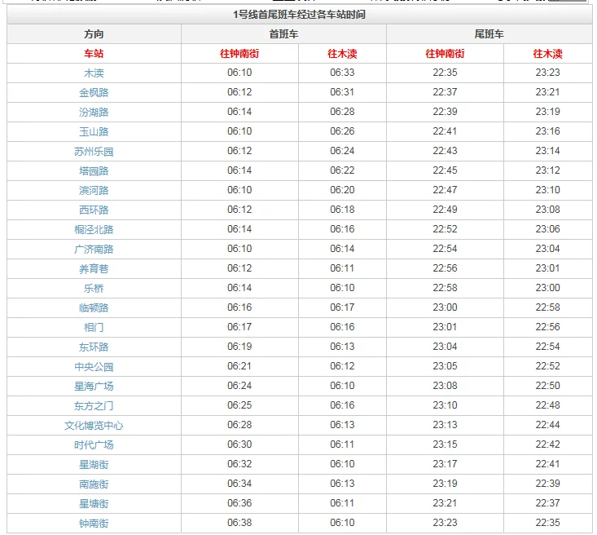Click the 养育巷 station link
This screenshot has height=535, width=597.
(94, 268)
